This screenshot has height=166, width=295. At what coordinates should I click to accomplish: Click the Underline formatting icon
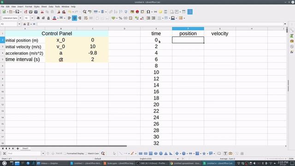point(48,18)
